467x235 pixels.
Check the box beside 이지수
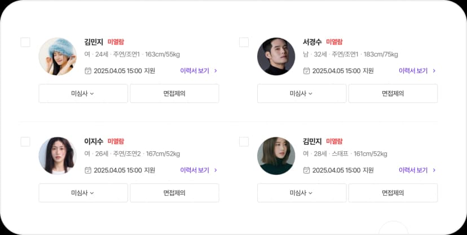pos(25,142)
